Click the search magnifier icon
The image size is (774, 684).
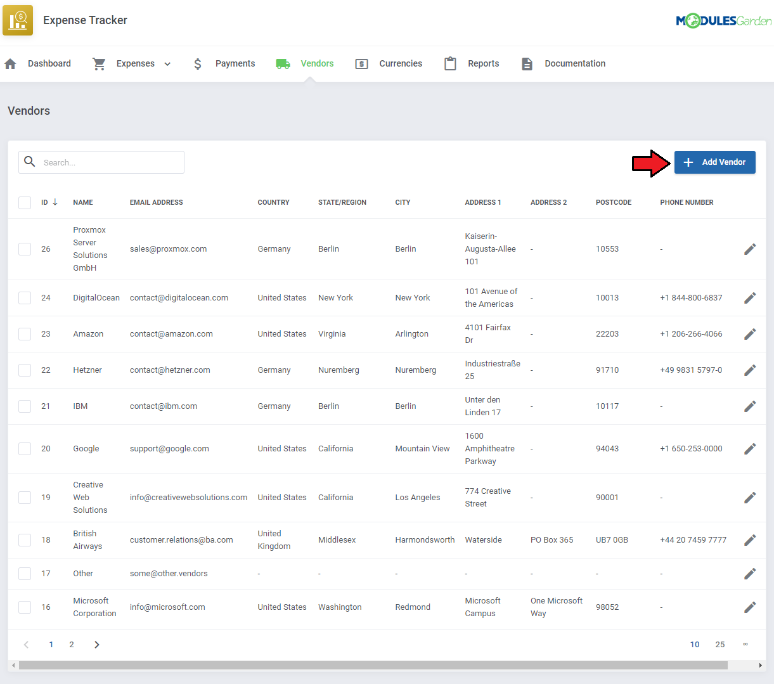tap(30, 162)
